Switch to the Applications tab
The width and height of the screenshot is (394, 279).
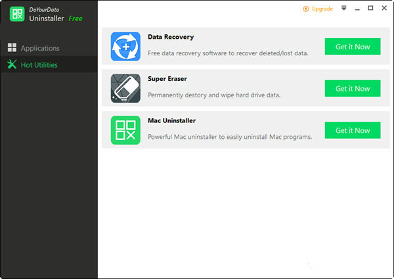tap(49, 48)
